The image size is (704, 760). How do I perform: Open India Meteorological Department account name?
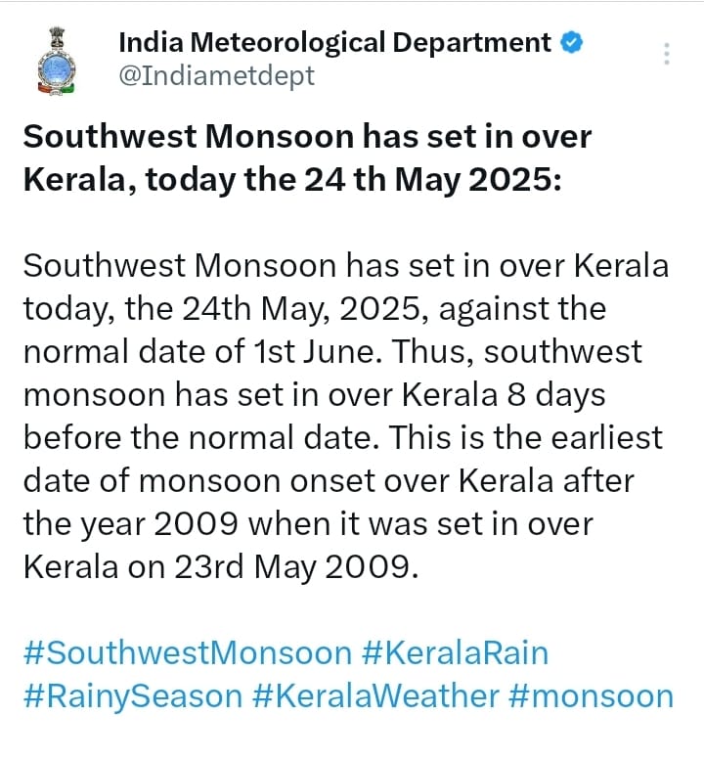click(x=334, y=42)
